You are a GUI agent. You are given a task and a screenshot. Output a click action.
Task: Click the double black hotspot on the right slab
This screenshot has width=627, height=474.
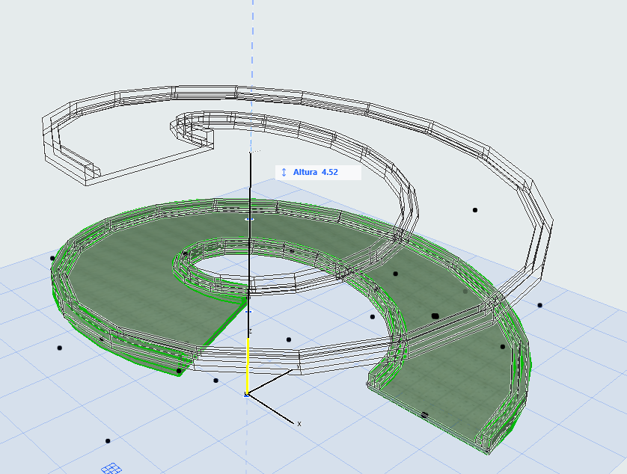tap(435, 316)
